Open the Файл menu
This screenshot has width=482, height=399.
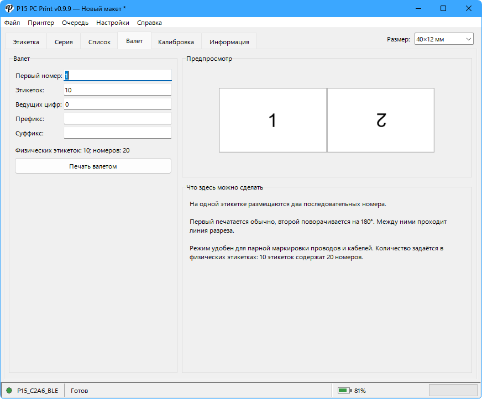pos(12,23)
